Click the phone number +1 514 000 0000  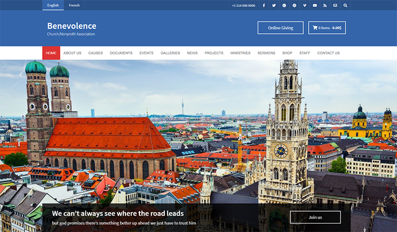pos(244,5)
